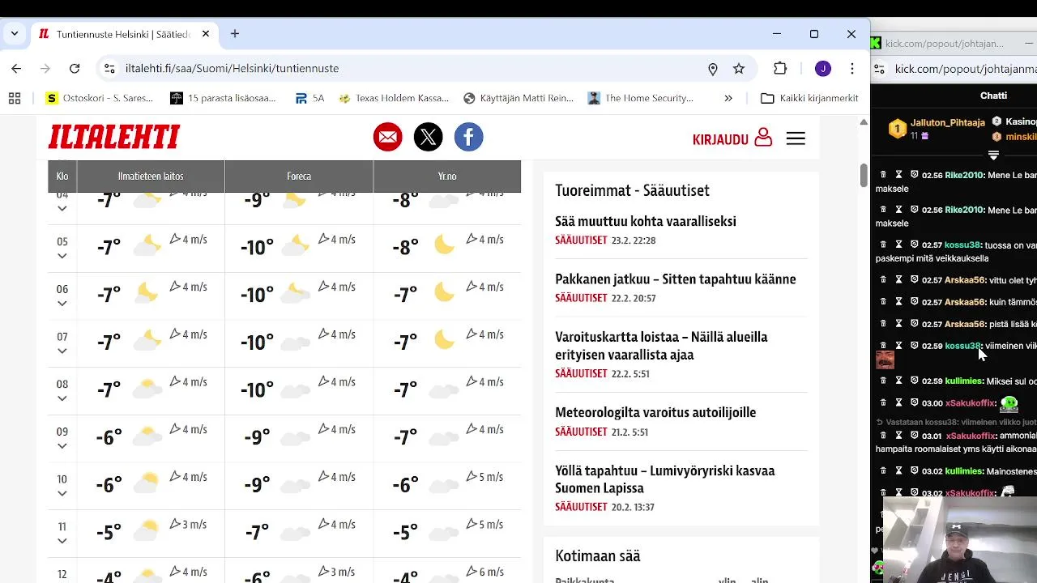Click Foreca column header

[299, 176]
